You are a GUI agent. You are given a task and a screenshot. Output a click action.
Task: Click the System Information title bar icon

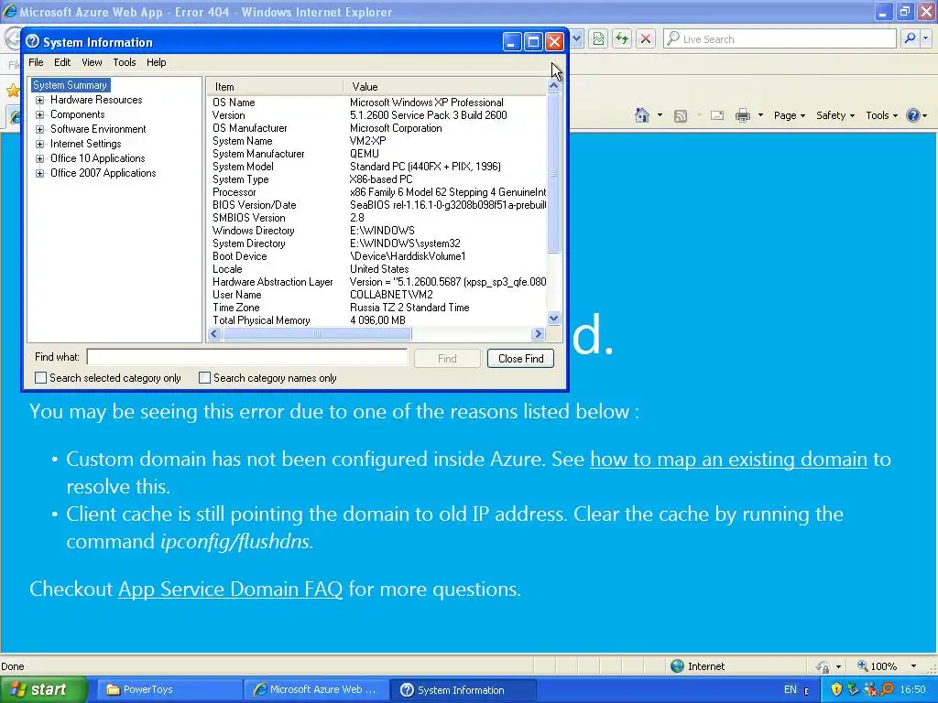32,42
